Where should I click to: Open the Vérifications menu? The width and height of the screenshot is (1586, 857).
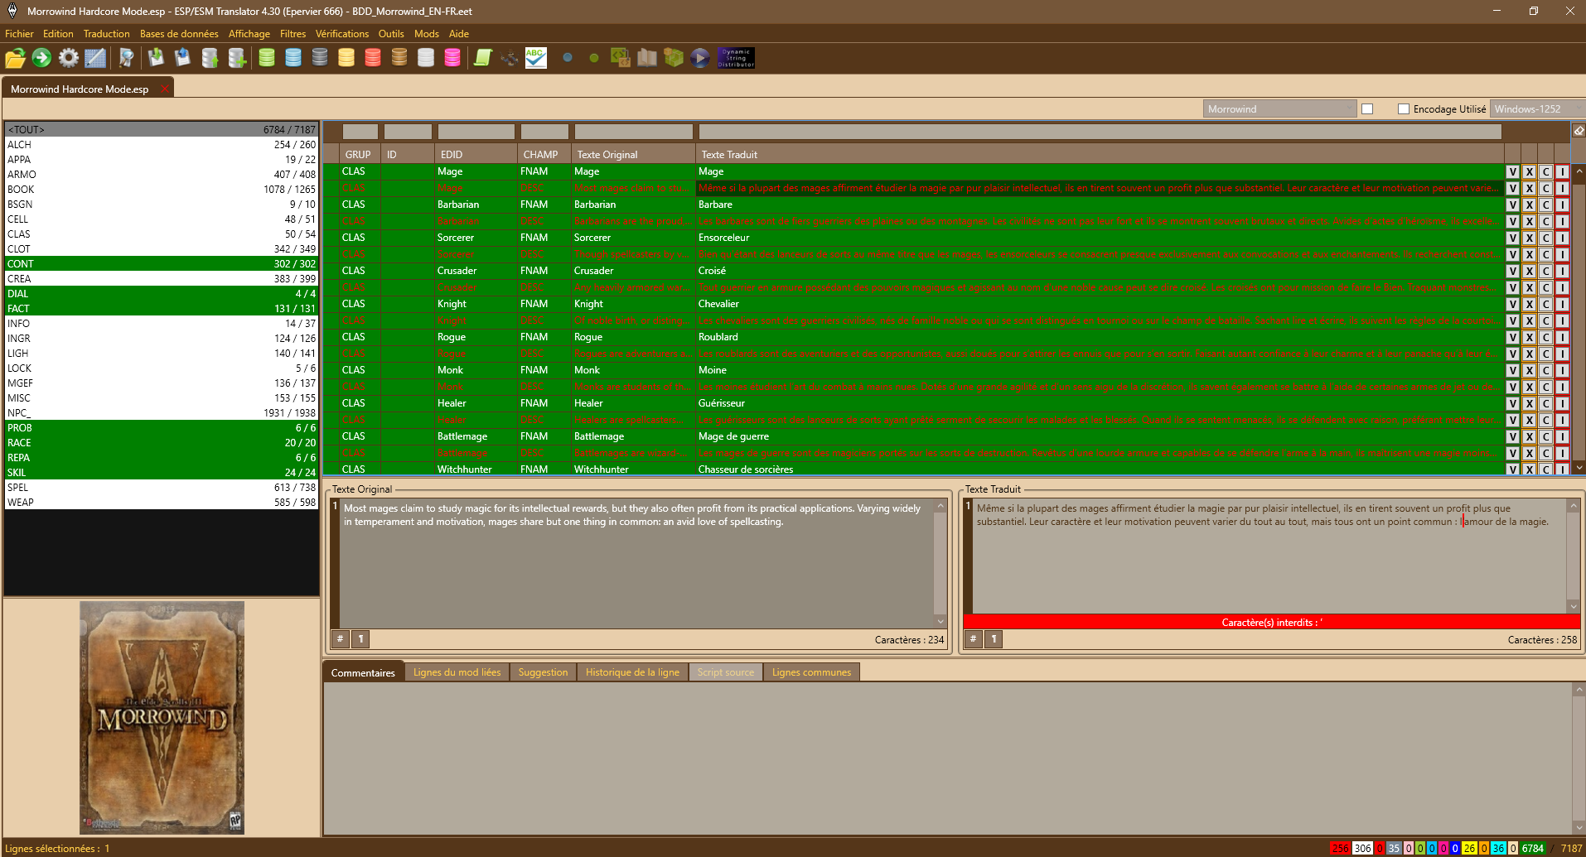click(341, 34)
